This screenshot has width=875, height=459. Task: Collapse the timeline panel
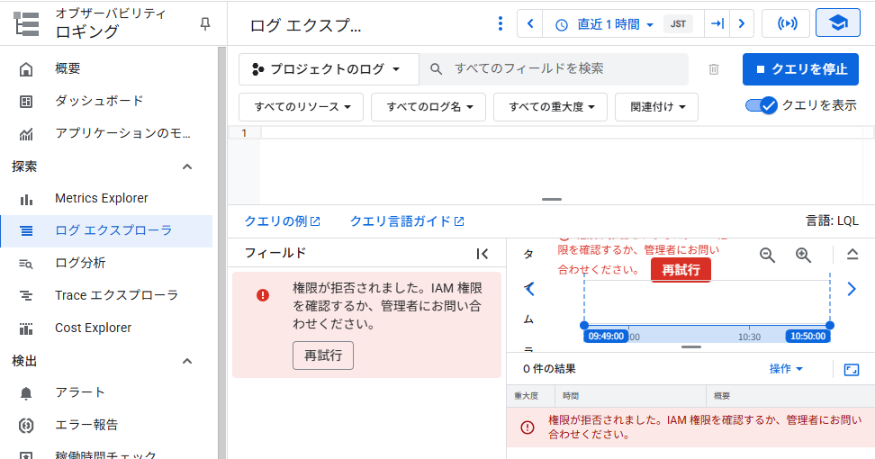852,255
